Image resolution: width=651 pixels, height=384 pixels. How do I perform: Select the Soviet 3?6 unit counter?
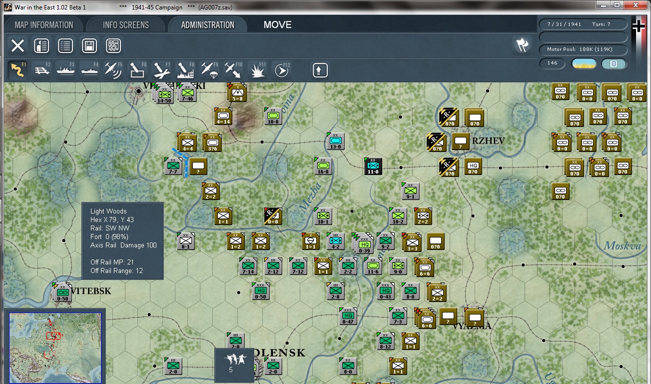212,142
